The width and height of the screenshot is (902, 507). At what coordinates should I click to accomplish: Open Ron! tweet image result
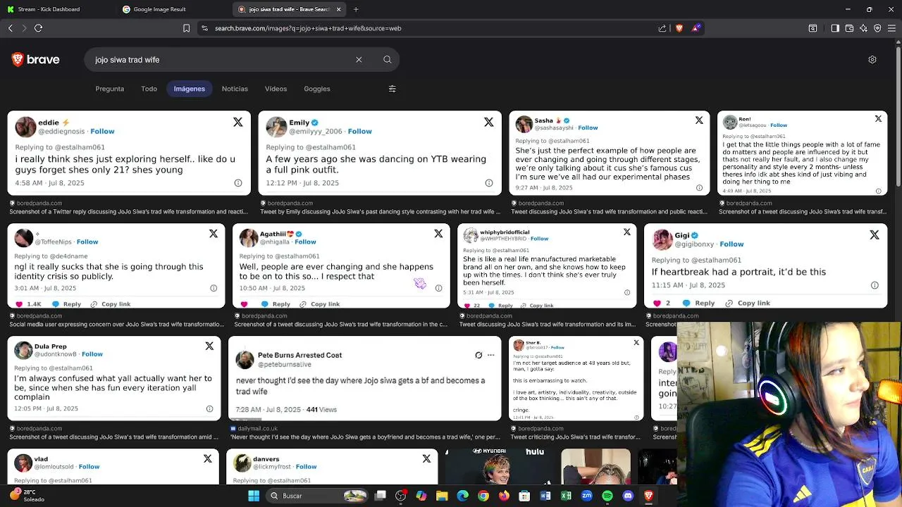click(802, 153)
